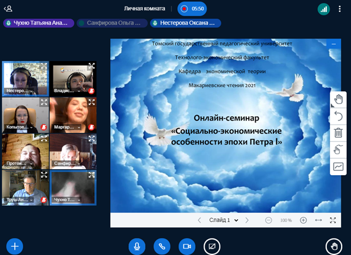Click the blue plus add button

[15, 247]
